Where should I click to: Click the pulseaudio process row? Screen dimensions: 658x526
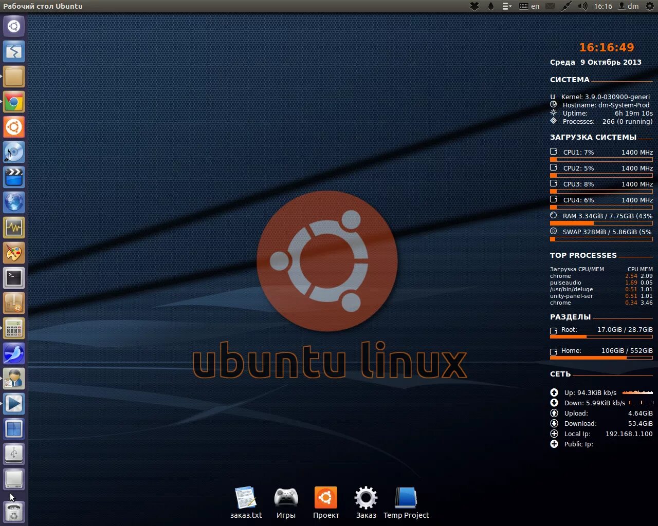[601, 283]
